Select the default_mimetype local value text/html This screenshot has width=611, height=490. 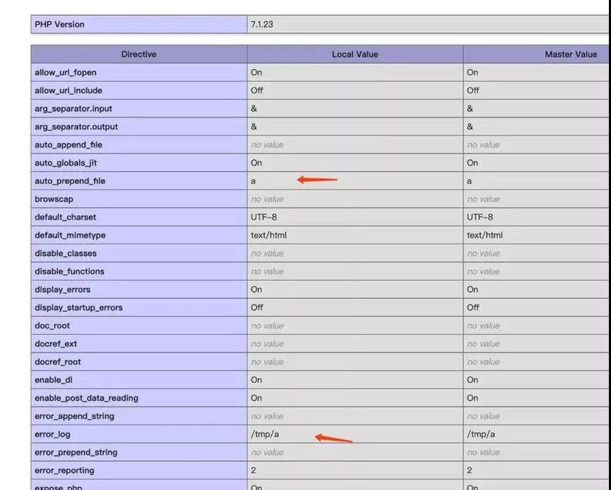[x=269, y=235]
